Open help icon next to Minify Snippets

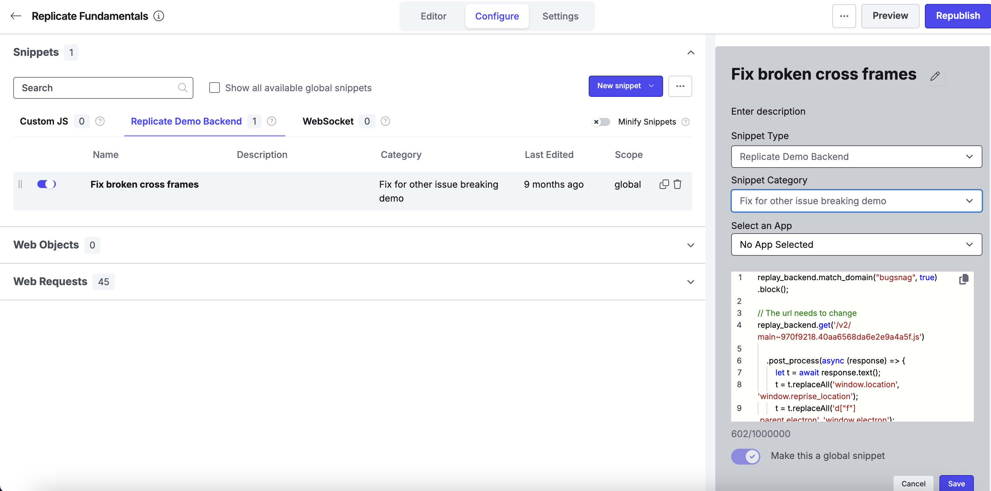tap(685, 122)
